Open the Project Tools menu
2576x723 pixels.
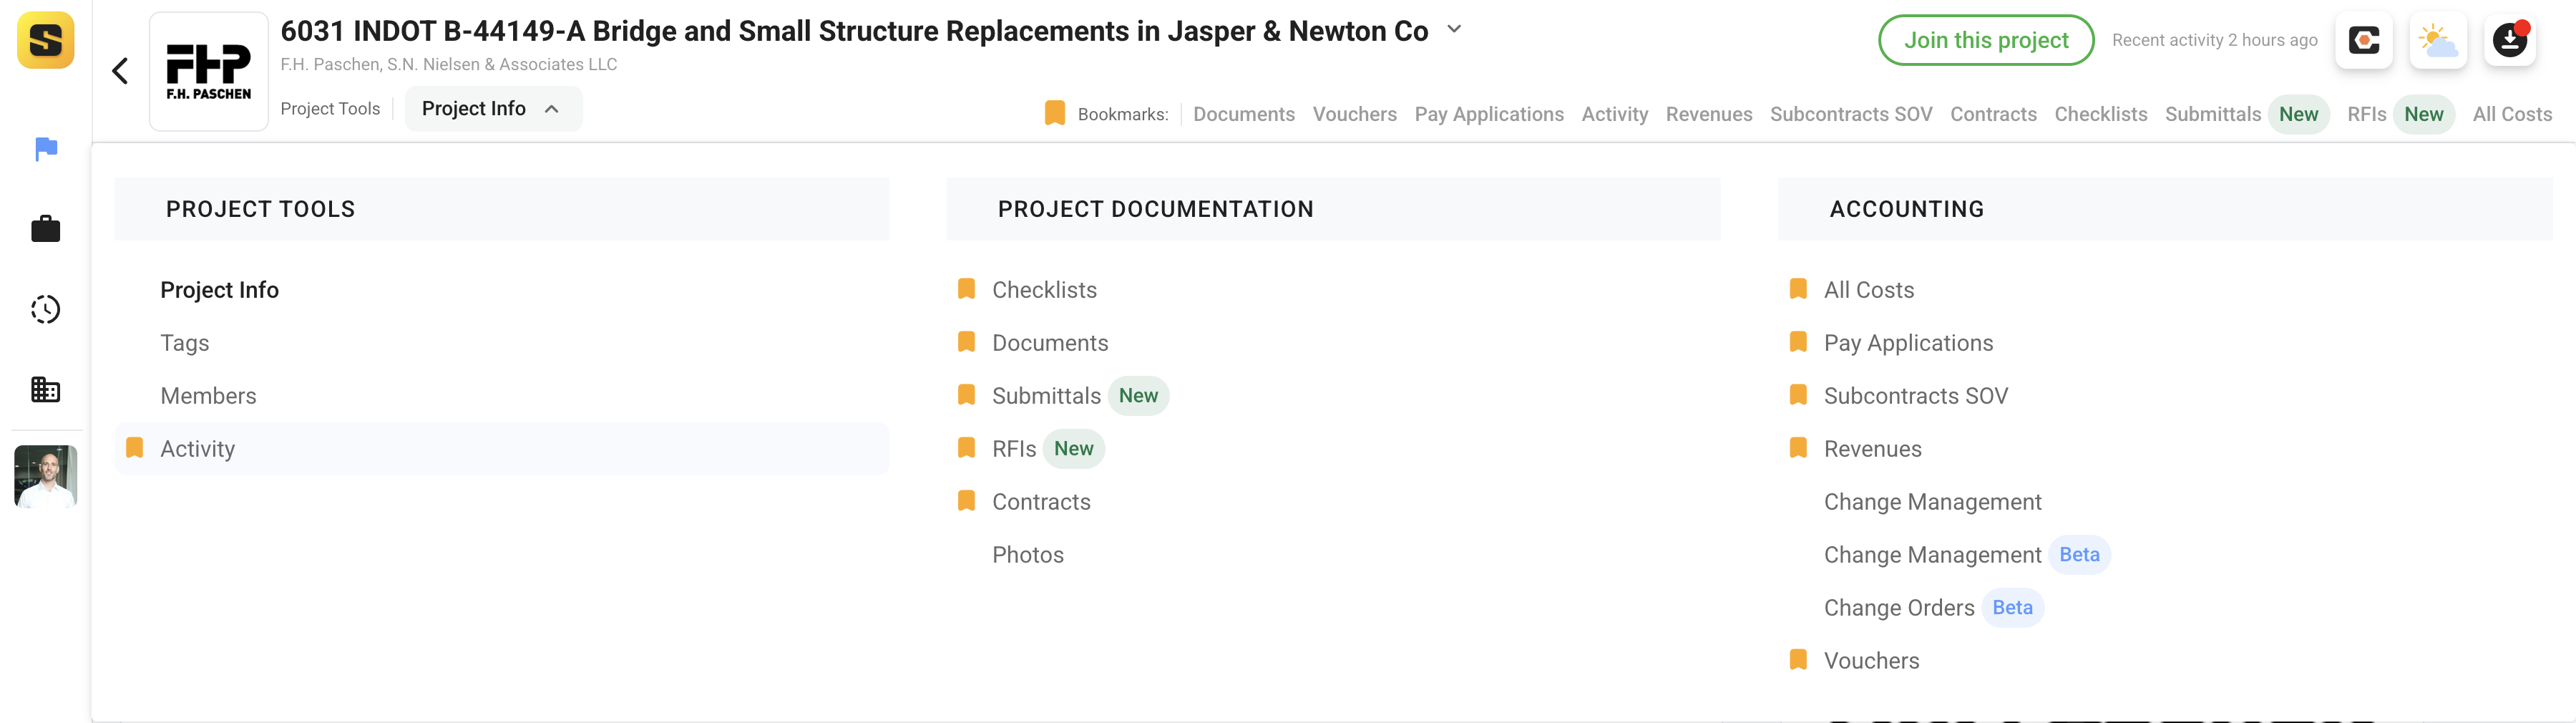pyautogui.click(x=330, y=108)
